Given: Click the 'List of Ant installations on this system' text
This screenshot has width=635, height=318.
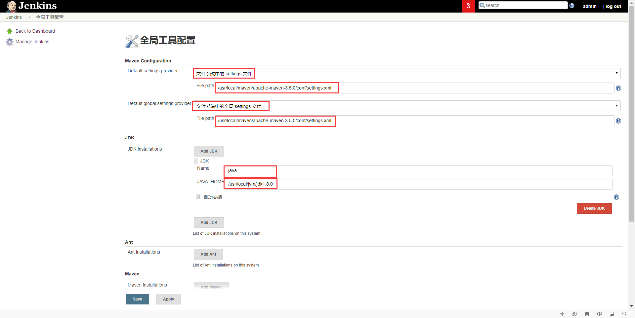Looking at the screenshot, I should (226, 265).
